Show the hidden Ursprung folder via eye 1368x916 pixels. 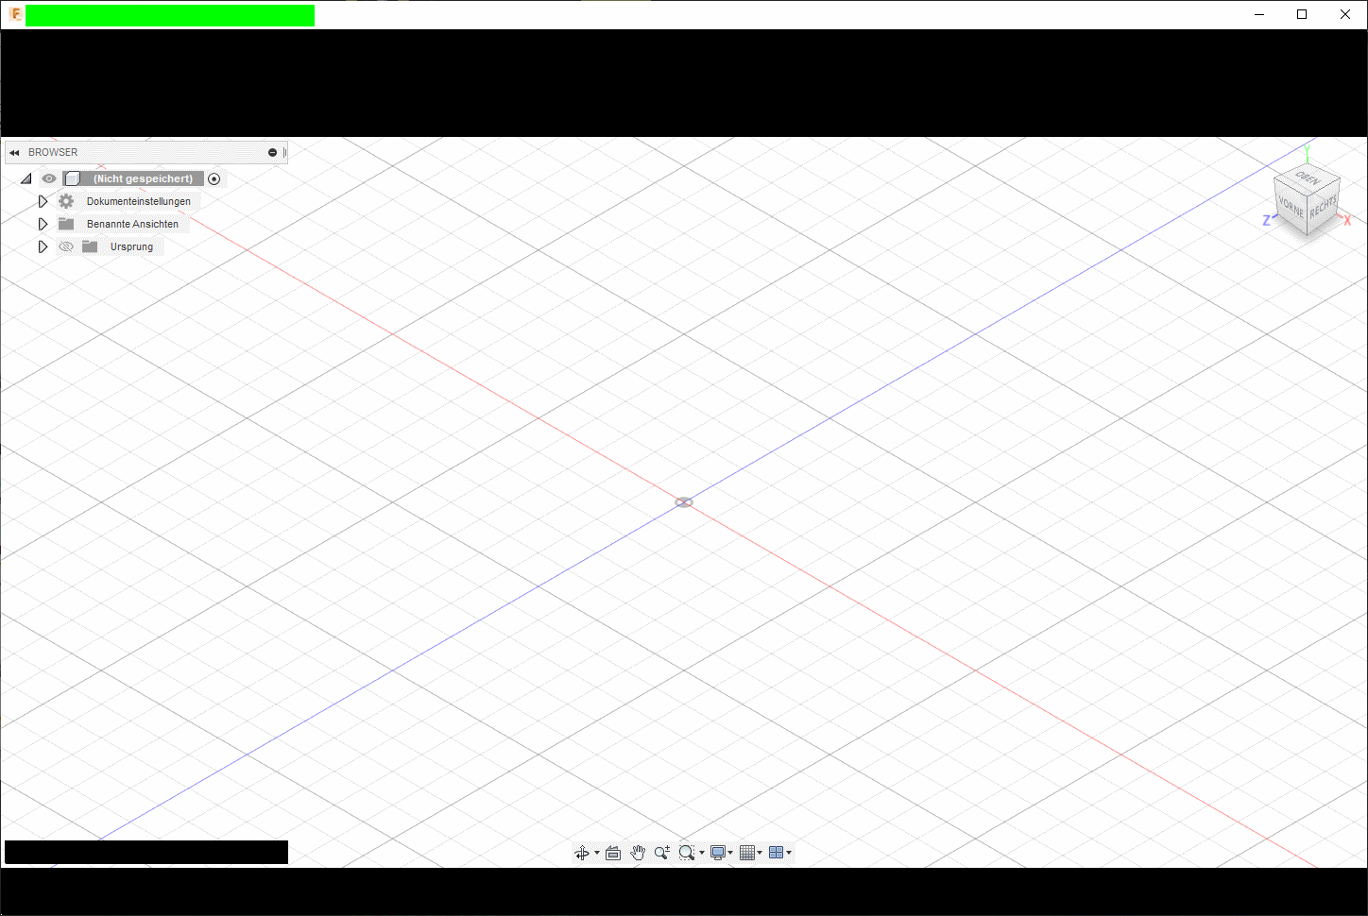pos(66,246)
